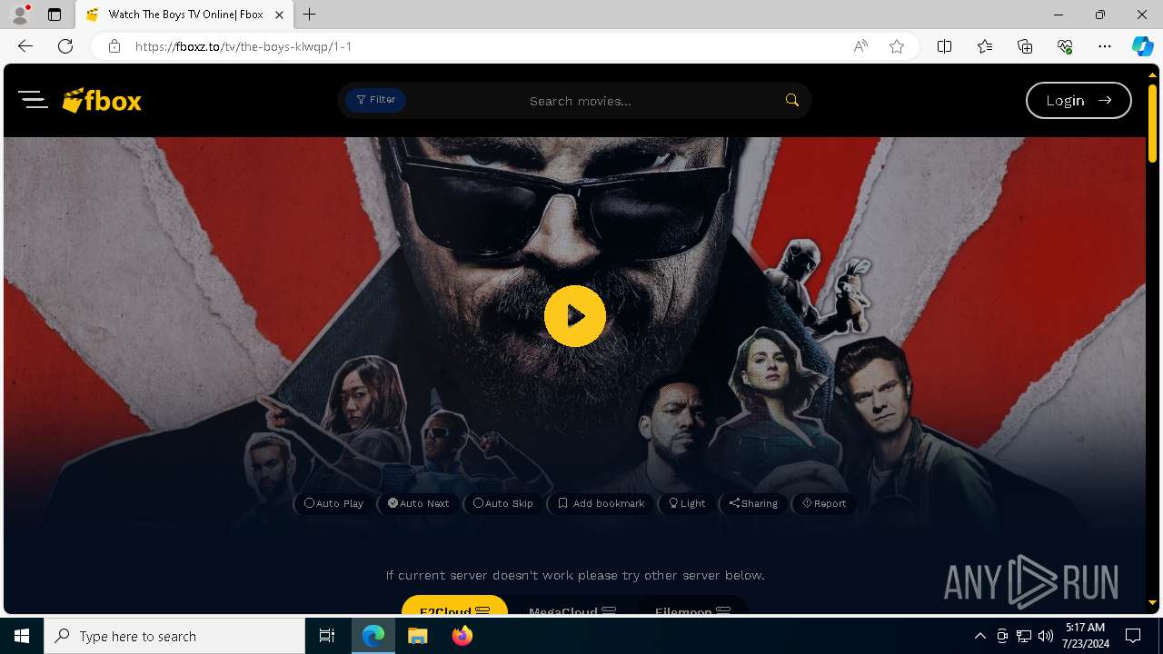
Task: Open the clock showing 5:17 AM
Action: tap(1085, 636)
